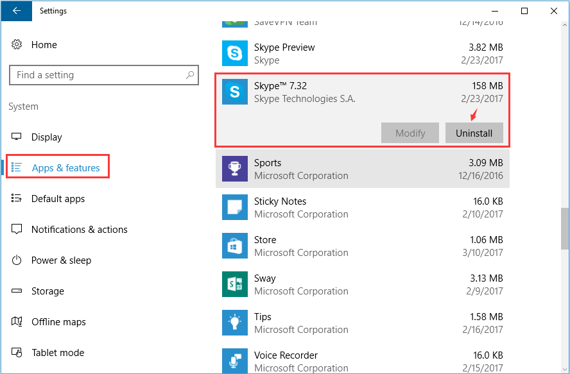Open Offline maps settings
570x374 pixels.
pos(58,322)
